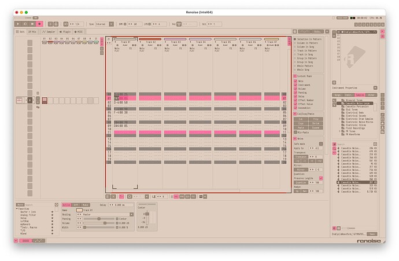The image size is (399, 261).
Task: Click the Track 02 header name
Action: [x=150, y=42]
